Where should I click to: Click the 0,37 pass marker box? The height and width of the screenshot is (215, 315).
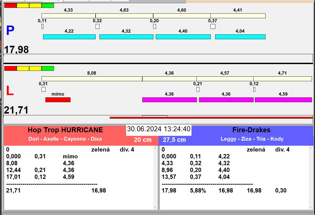point(213,27)
